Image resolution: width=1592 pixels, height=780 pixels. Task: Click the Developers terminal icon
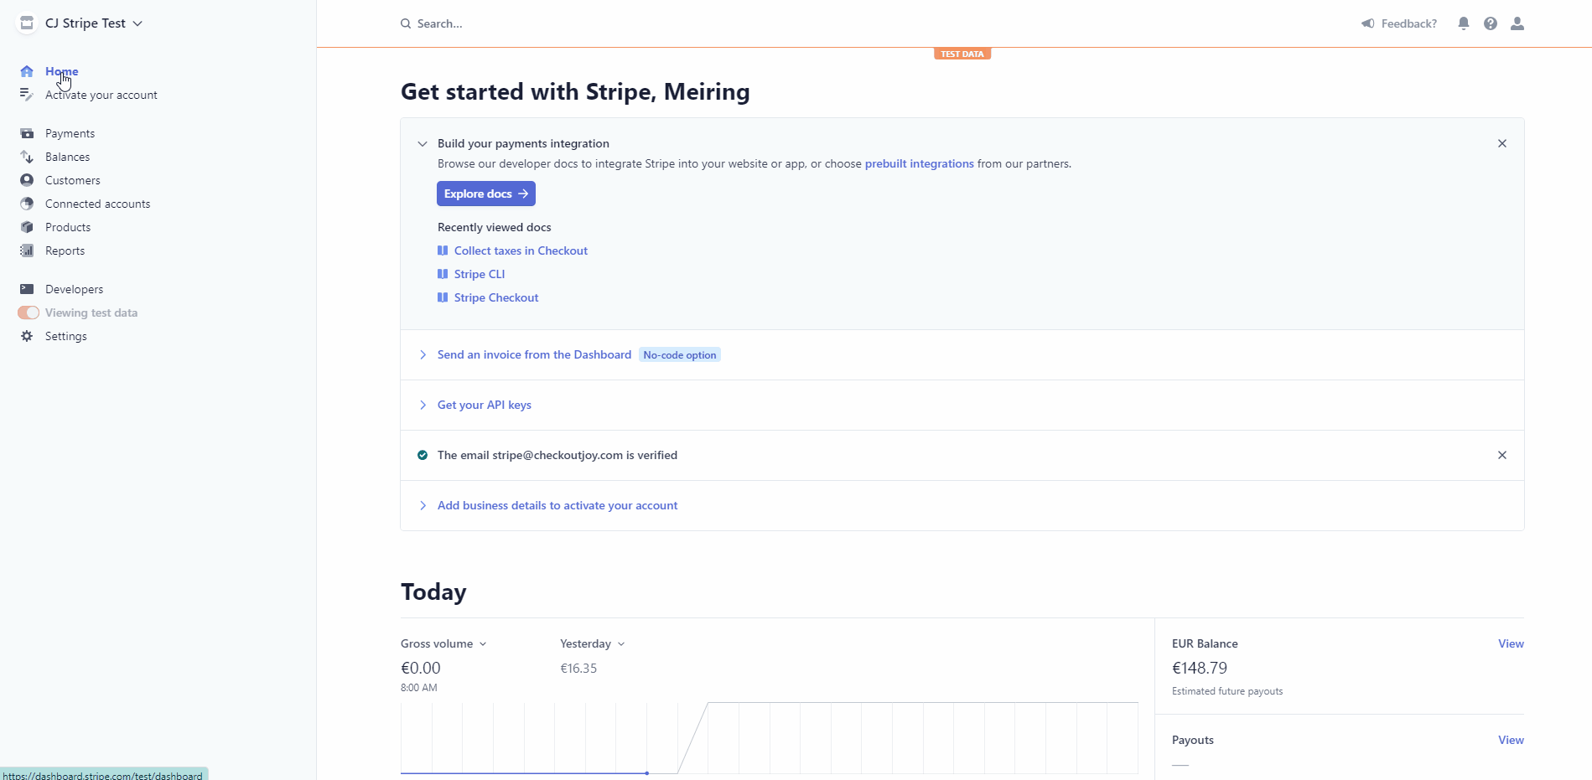[27, 289]
